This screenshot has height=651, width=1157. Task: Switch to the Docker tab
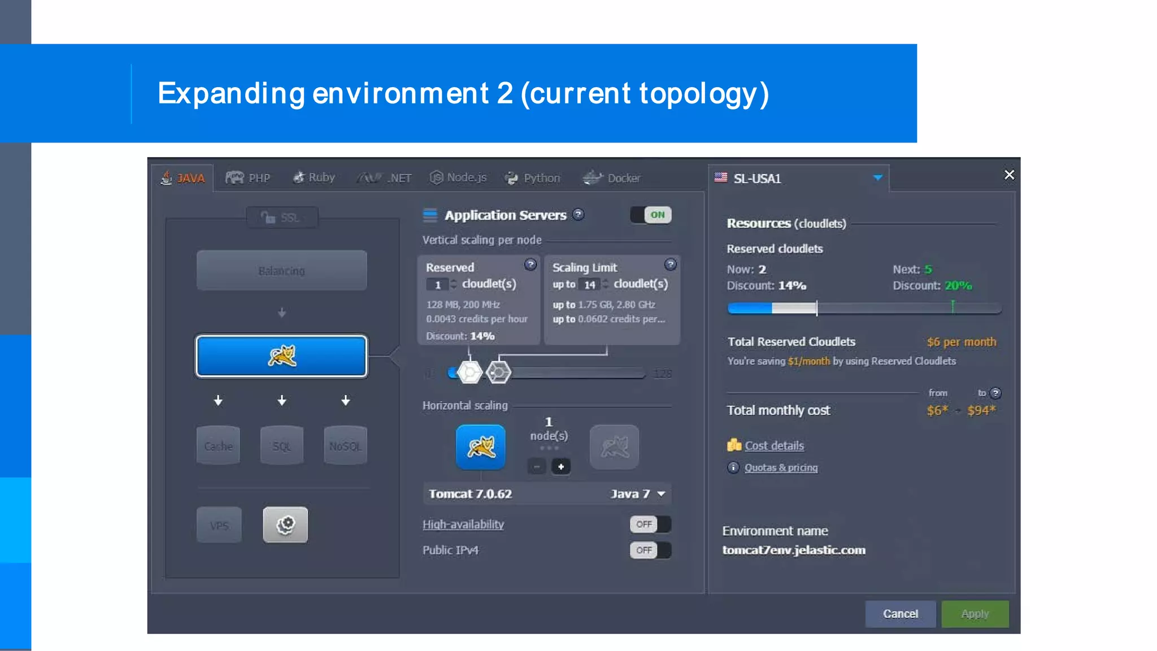tap(612, 178)
